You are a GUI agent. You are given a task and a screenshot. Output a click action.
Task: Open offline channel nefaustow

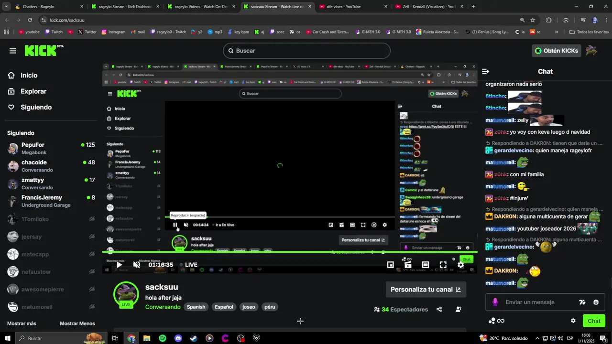click(x=51, y=272)
